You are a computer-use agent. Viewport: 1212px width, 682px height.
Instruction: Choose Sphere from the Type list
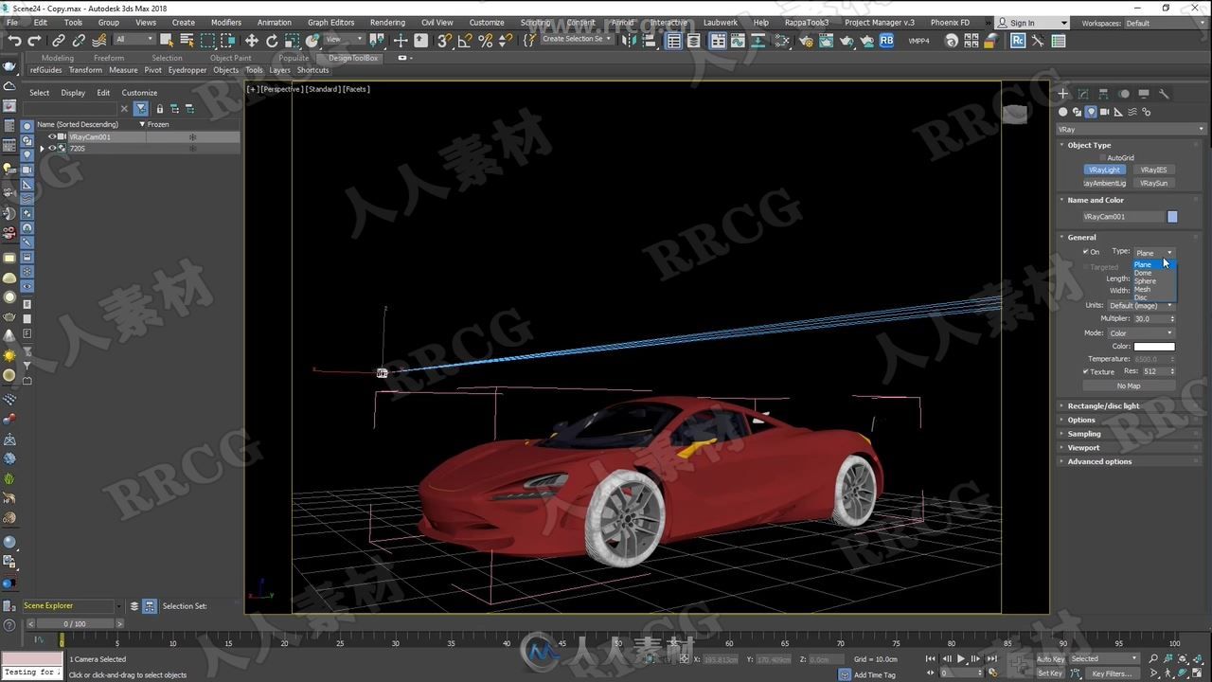tap(1145, 281)
